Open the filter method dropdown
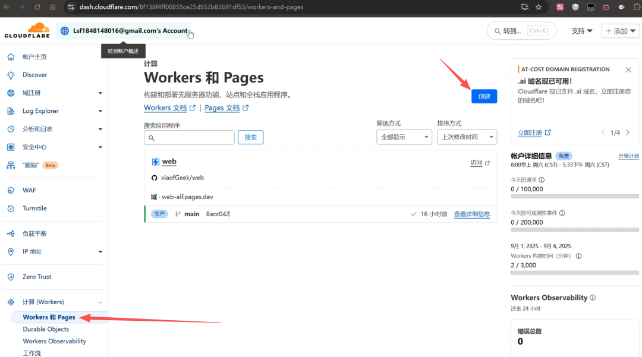The width and height of the screenshot is (642, 357). (x=404, y=137)
